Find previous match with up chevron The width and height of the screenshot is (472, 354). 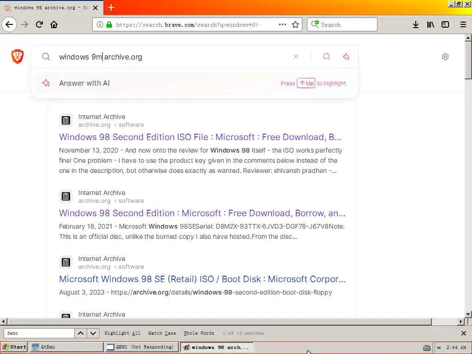[81, 333]
